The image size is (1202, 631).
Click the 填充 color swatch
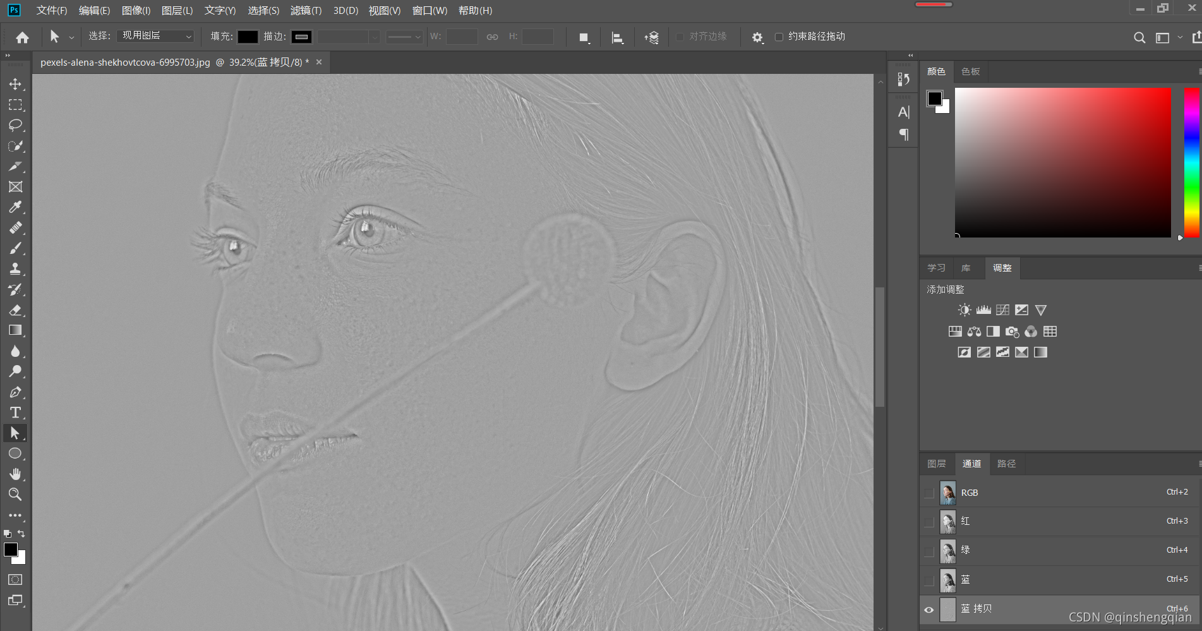click(x=248, y=37)
